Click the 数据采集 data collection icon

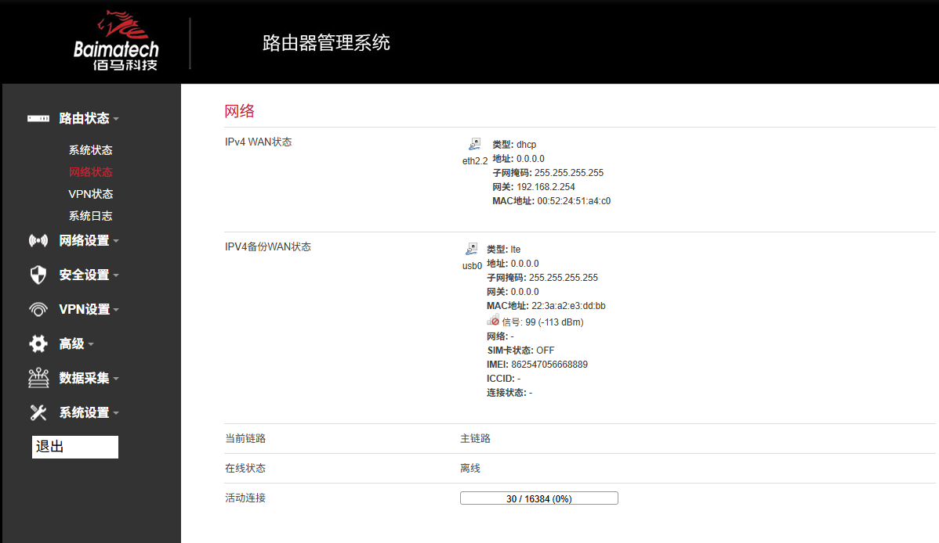click(x=38, y=378)
